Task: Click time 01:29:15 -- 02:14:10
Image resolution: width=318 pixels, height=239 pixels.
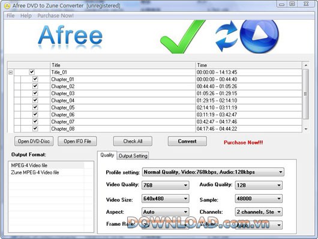Action: [x=217, y=101]
